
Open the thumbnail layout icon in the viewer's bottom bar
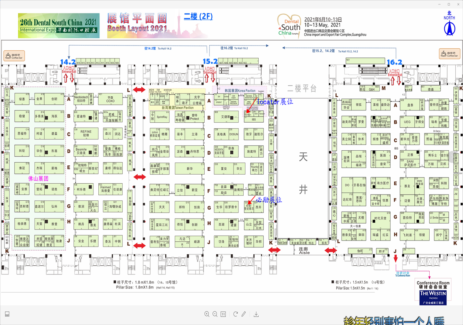7,314
